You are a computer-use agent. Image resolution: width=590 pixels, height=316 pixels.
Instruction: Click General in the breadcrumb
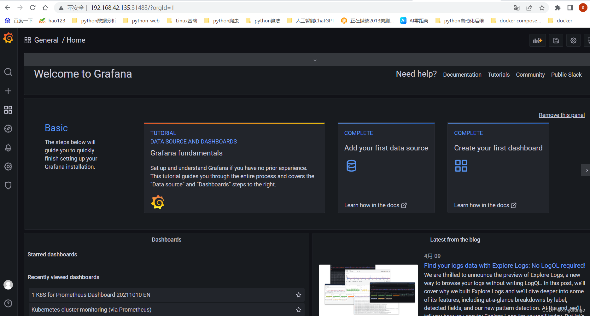(46, 40)
